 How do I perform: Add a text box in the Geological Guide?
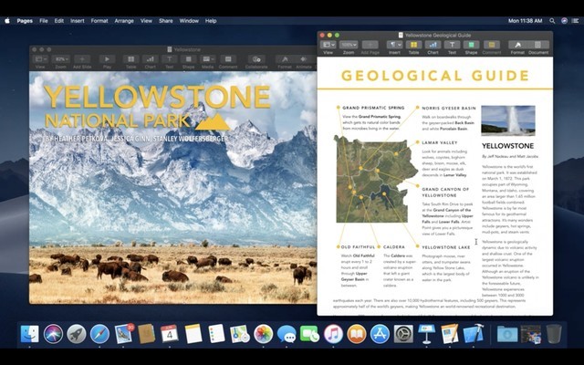[452, 45]
